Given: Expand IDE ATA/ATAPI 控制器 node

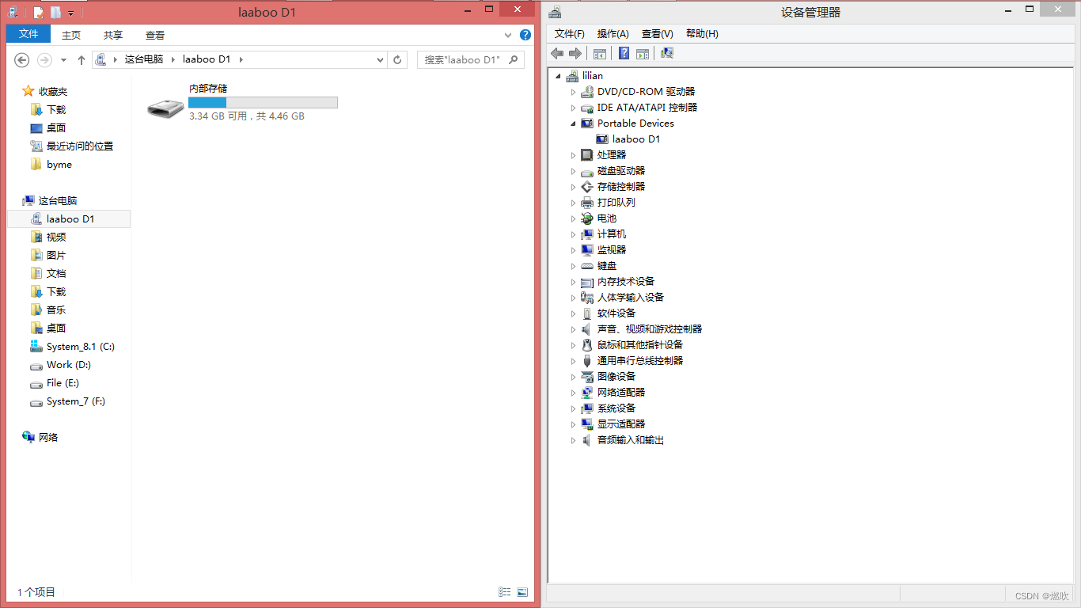Looking at the screenshot, I should coord(573,108).
